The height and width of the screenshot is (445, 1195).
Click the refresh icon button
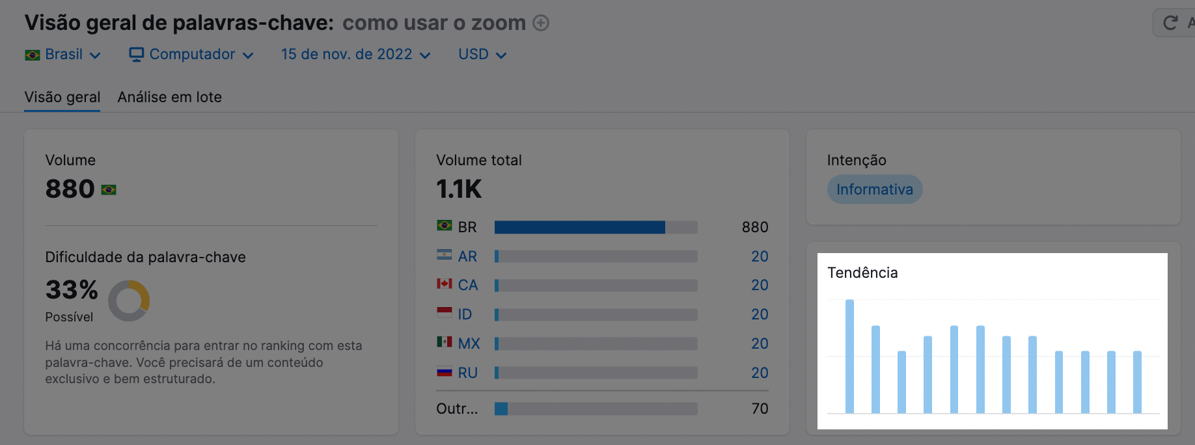coord(1170,23)
